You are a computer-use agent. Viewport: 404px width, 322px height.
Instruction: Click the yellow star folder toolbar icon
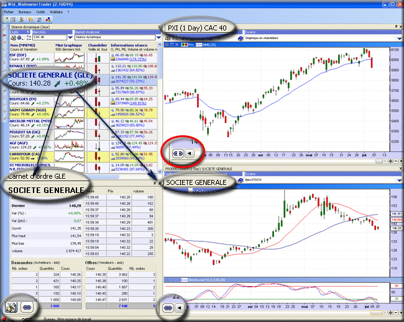coord(30,19)
